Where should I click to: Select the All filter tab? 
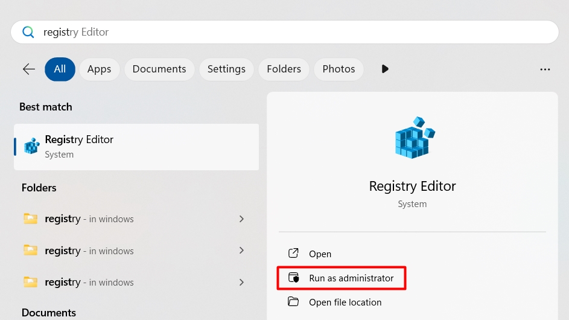click(x=60, y=69)
